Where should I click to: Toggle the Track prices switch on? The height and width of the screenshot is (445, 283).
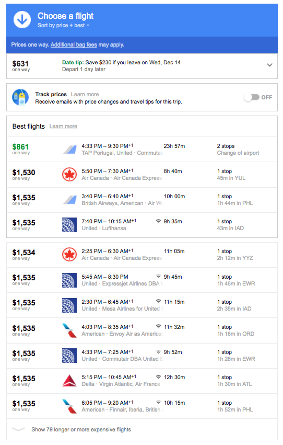(252, 97)
